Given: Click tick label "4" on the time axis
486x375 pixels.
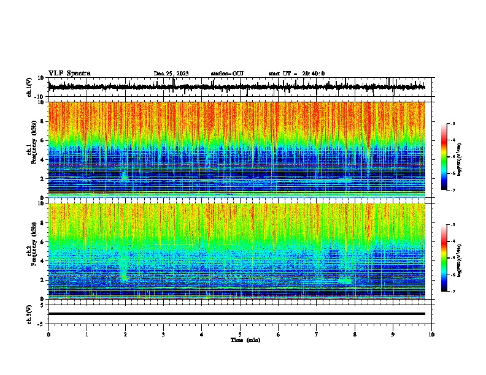Looking at the screenshot, I should coord(202,335).
